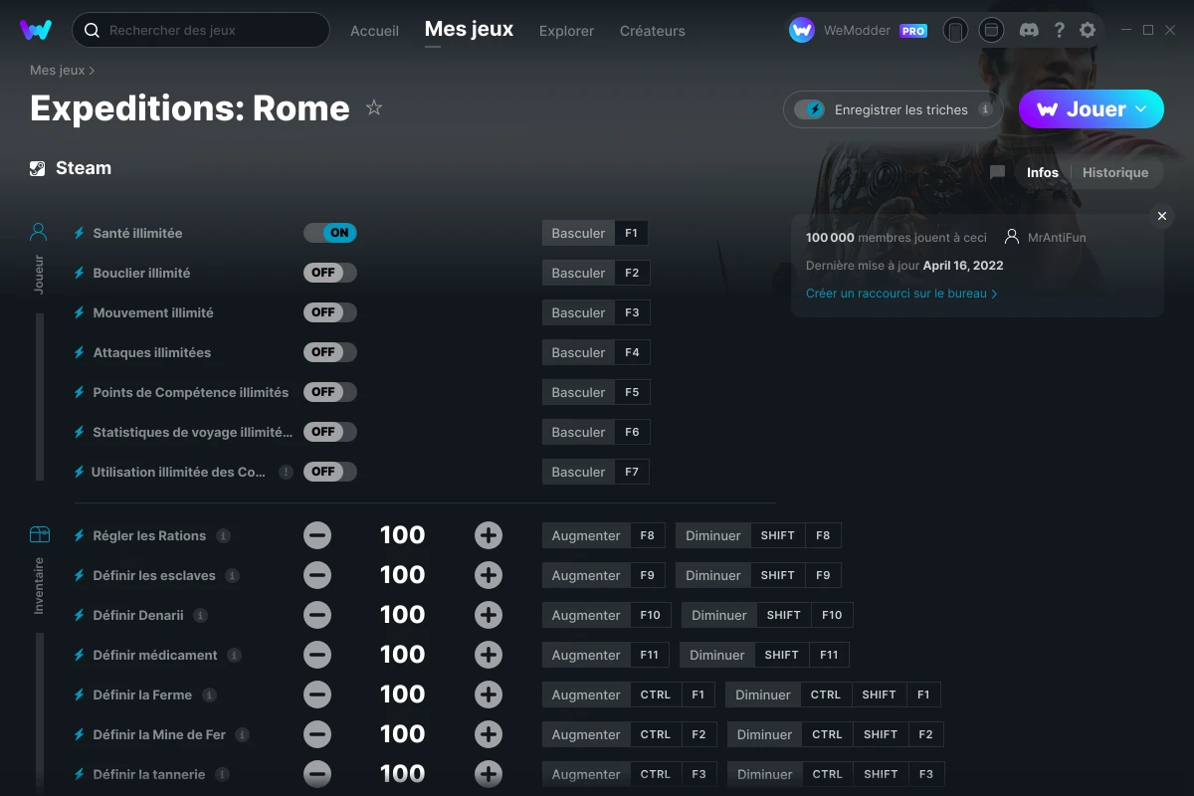Screen dimensions: 1194x796
Task: Click info icon next to Définir la Mine de Fer
Action: (242, 734)
